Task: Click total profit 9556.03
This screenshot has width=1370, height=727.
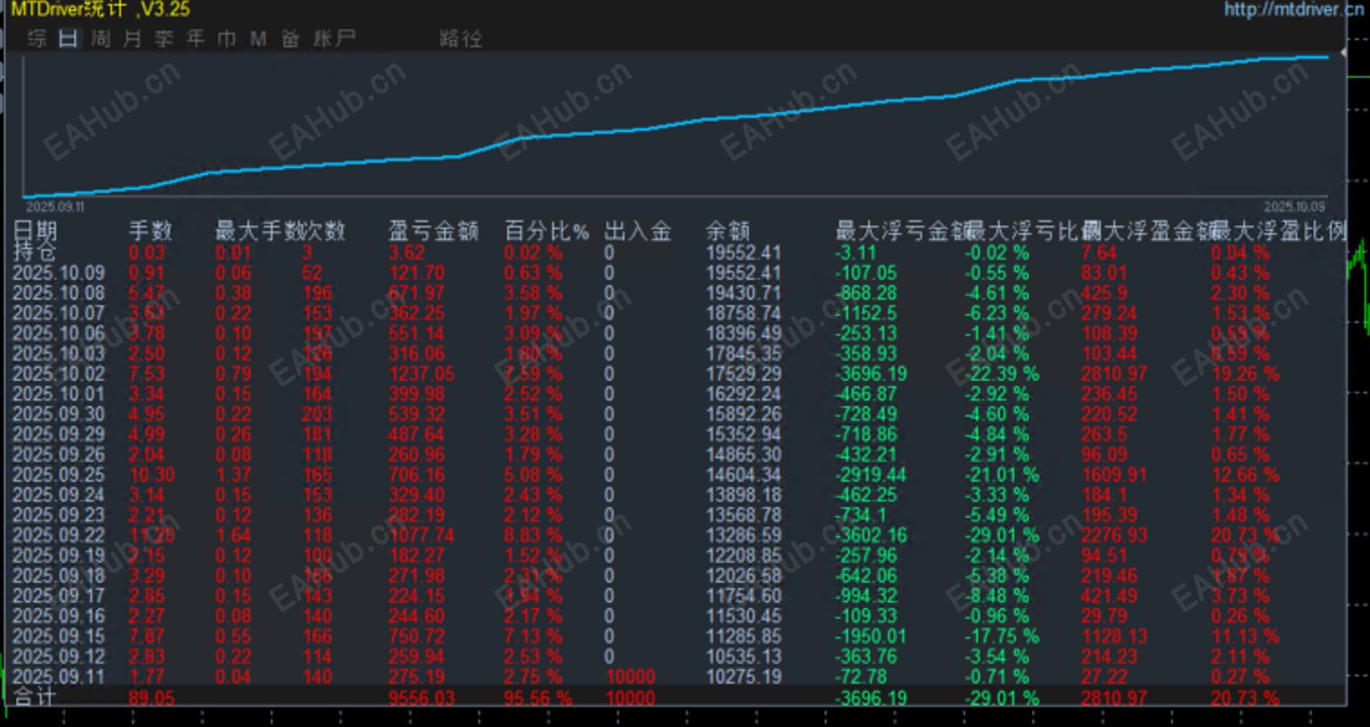Action: [x=422, y=697]
